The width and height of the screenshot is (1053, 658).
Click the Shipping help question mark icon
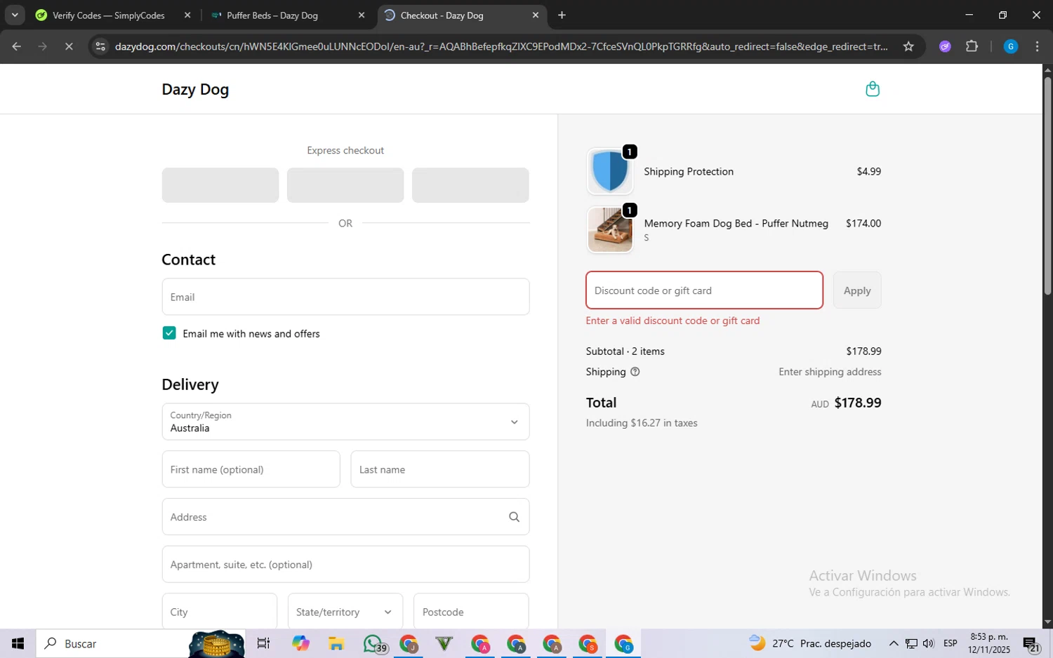pos(635,372)
